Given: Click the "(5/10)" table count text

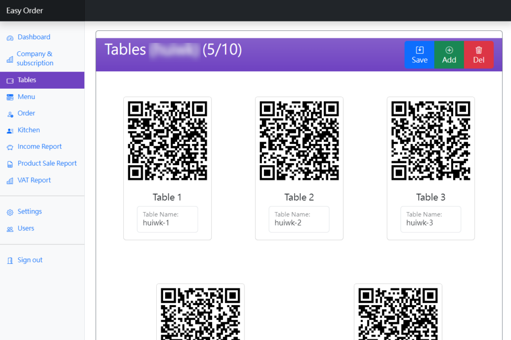Looking at the screenshot, I should coord(222,50).
